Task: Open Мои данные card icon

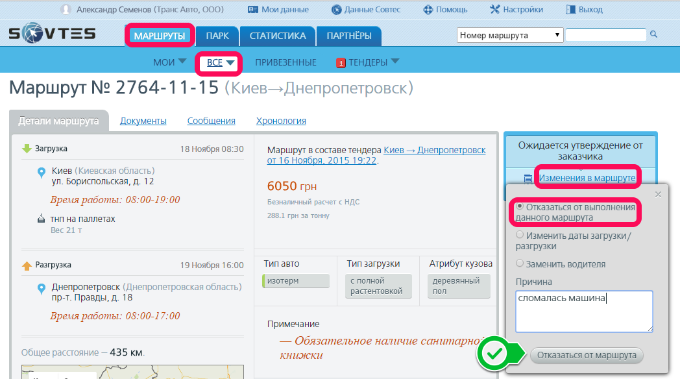Action: coord(253,10)
